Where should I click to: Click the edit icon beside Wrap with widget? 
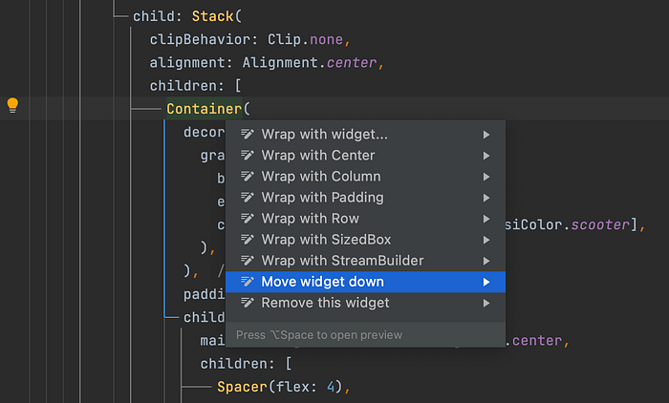pyautogui.click(x=247, y=134)
